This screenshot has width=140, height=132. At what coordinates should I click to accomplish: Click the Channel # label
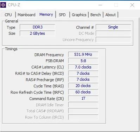pyautogui.click(x=85, y=27)
